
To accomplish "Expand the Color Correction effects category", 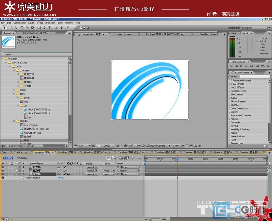I will click(229, 108).
